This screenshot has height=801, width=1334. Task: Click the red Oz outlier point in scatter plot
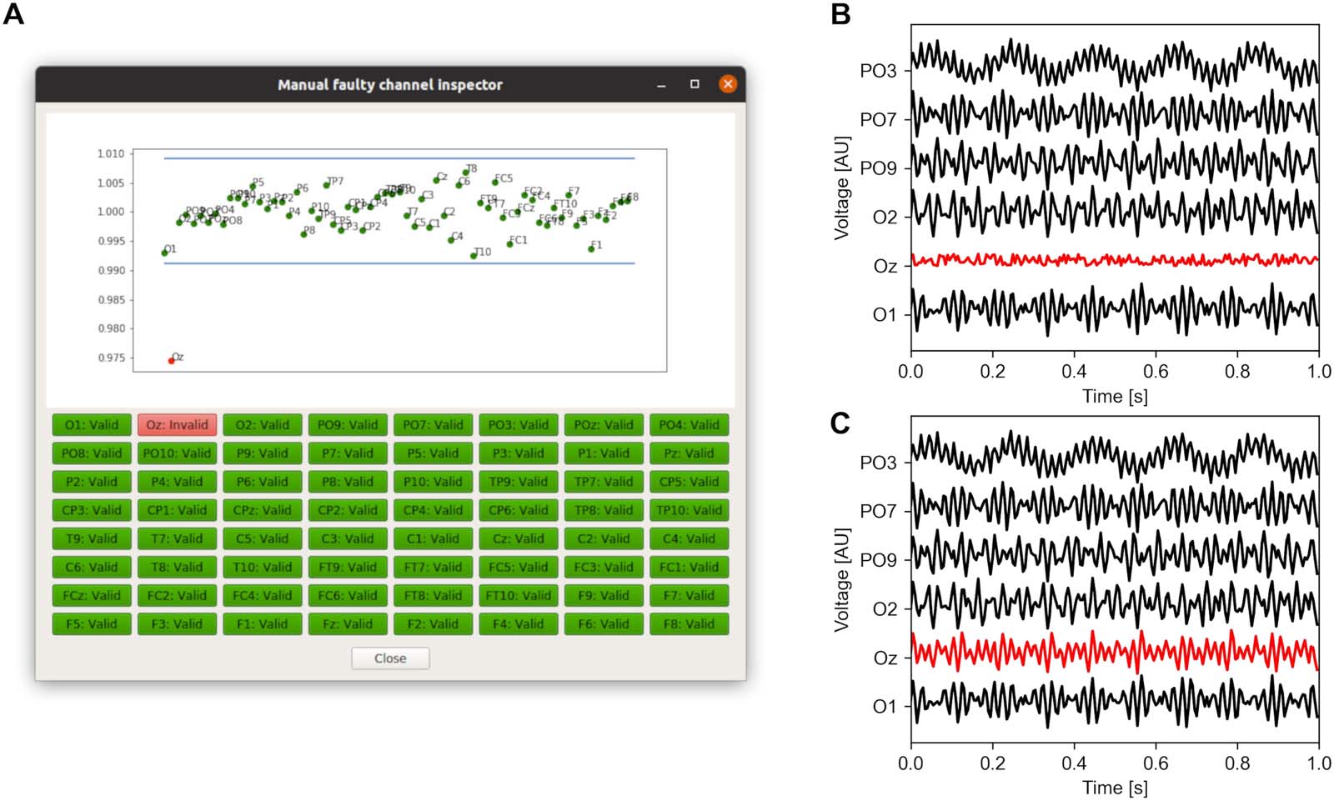(x=172, y=361)
